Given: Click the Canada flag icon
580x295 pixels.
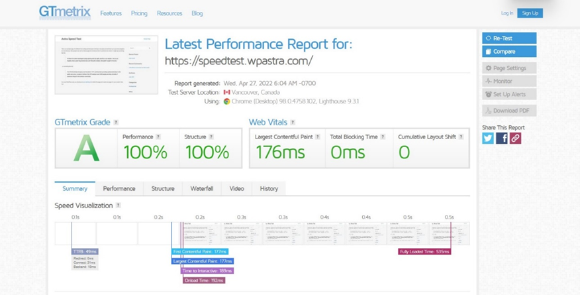Looking at the screenshot, I should tap(226, 92).
